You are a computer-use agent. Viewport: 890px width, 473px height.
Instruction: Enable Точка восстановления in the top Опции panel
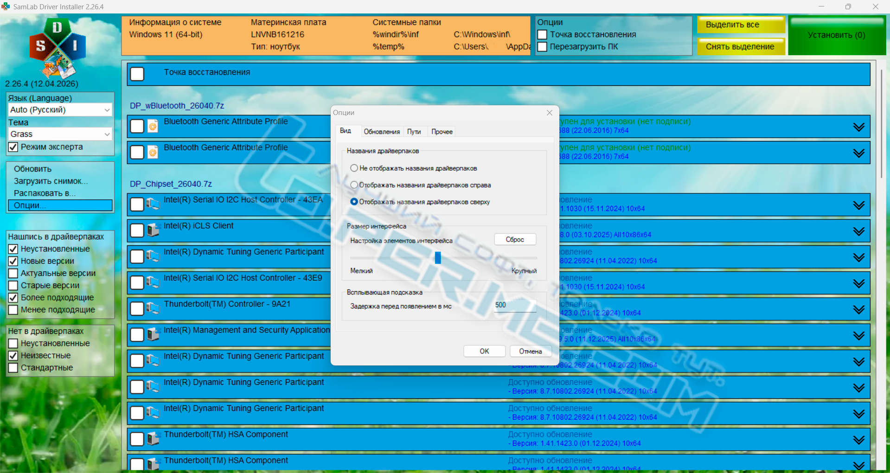point(542,35)
